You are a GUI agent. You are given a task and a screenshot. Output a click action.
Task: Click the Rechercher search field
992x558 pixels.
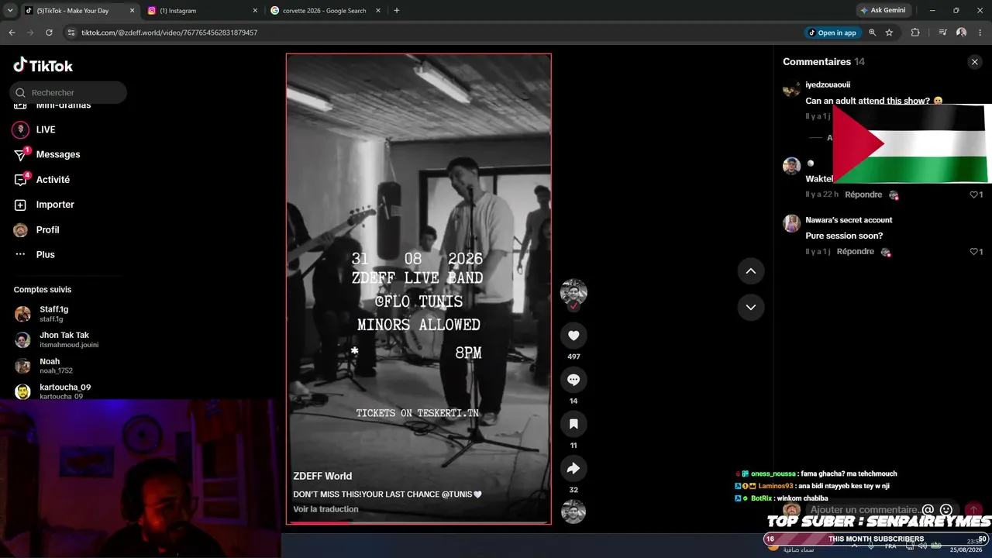pyautogui.click(x=68, y=93)
